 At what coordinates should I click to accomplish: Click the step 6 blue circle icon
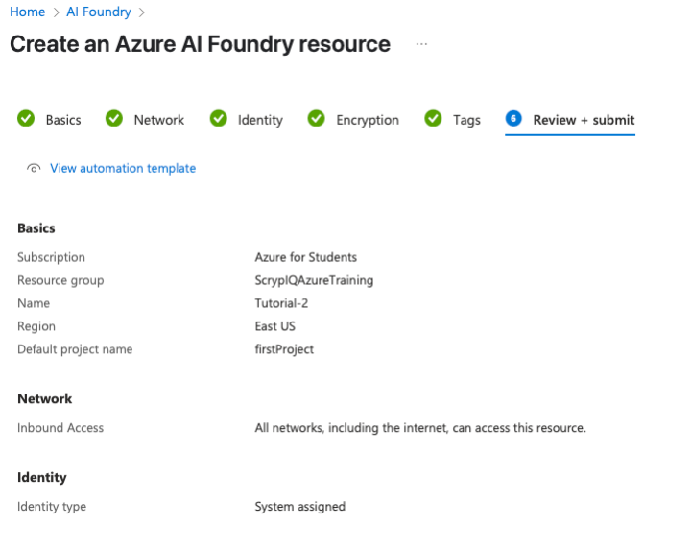pyautogui.click(x=513, y=118)
